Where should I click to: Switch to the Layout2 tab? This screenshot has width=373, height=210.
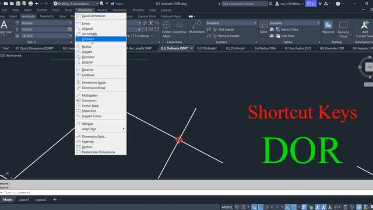coord(41,199)
